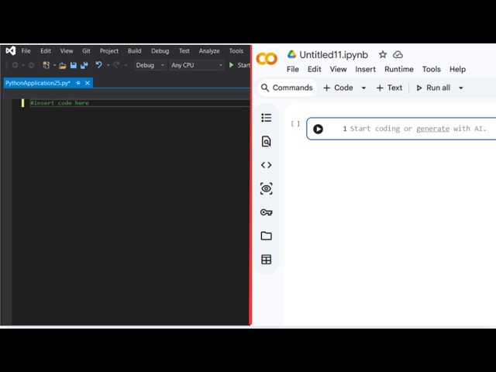496x372 pixels.
Task: Open the Visual Studio Tools menu
Action: [x=236, y=51]
